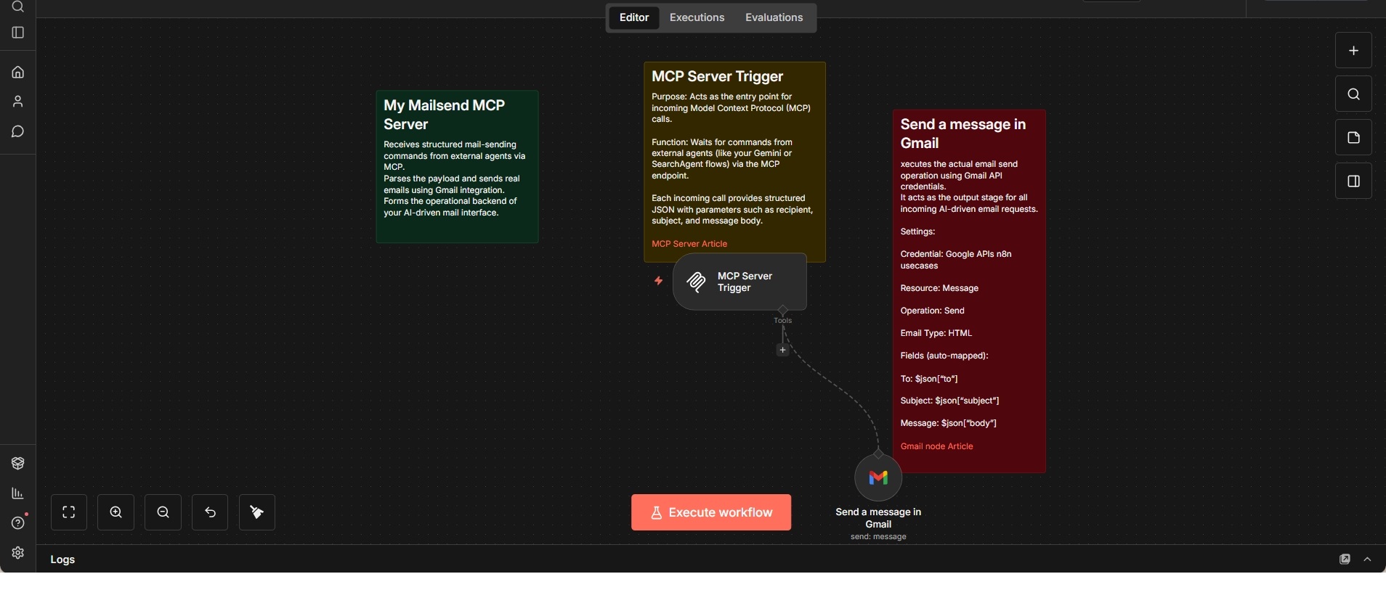The width and height of the screenshot is (1386, 611).
Task: Click the Gmail node icon
Action: pyautogui.click(x=878, y=477)
